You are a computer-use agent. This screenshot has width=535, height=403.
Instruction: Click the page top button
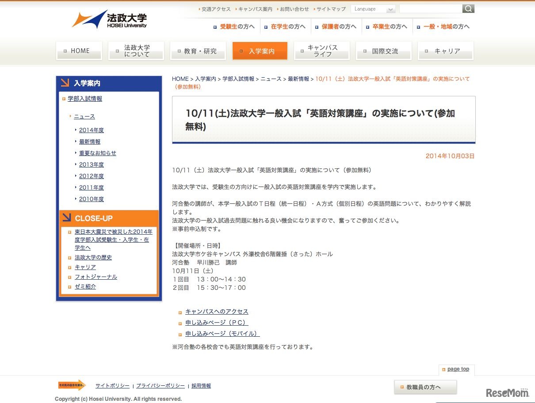coord(457,369)
